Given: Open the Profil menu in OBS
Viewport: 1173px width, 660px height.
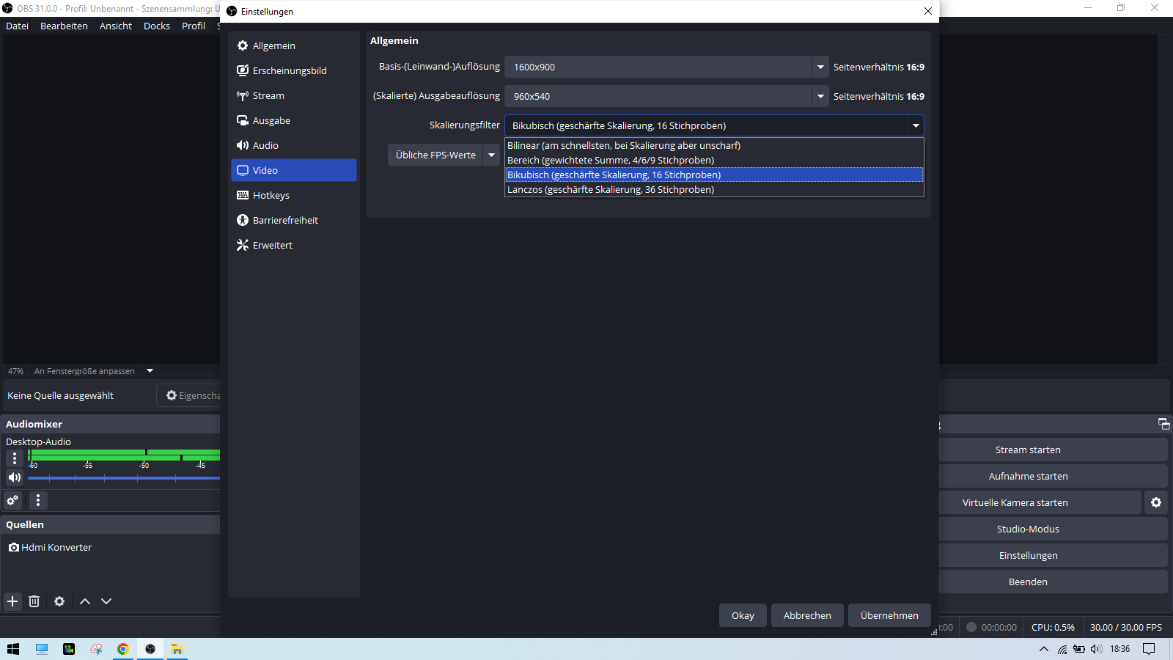Looking at the screenshot, I should 194,26.
